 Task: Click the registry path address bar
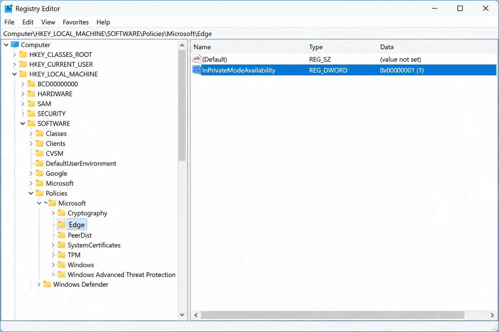[249, 34]
